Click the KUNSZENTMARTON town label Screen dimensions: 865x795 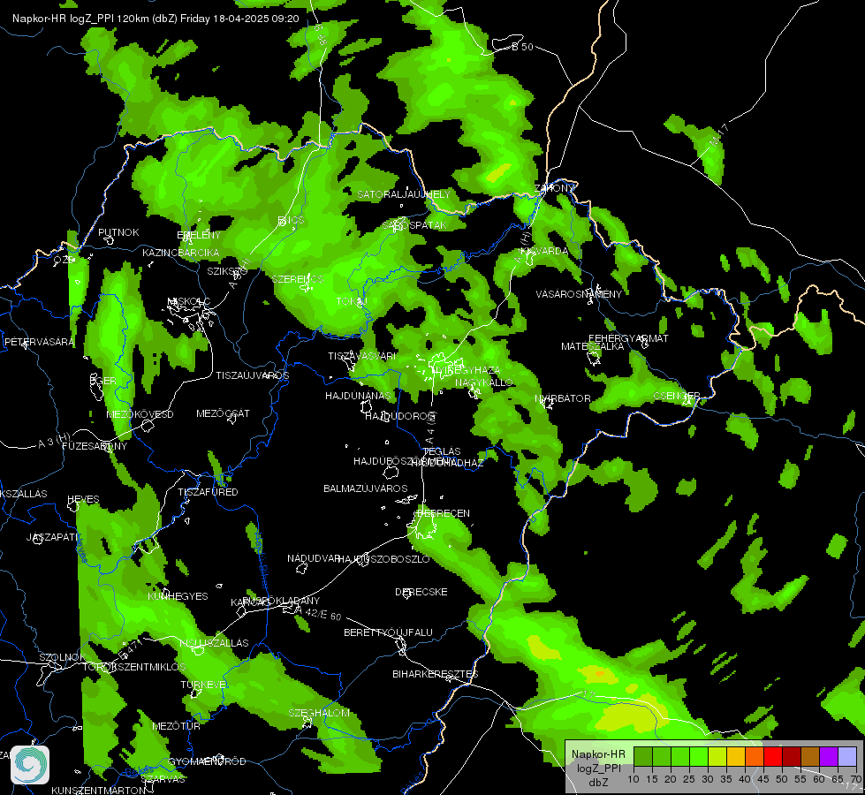[99, 791]
